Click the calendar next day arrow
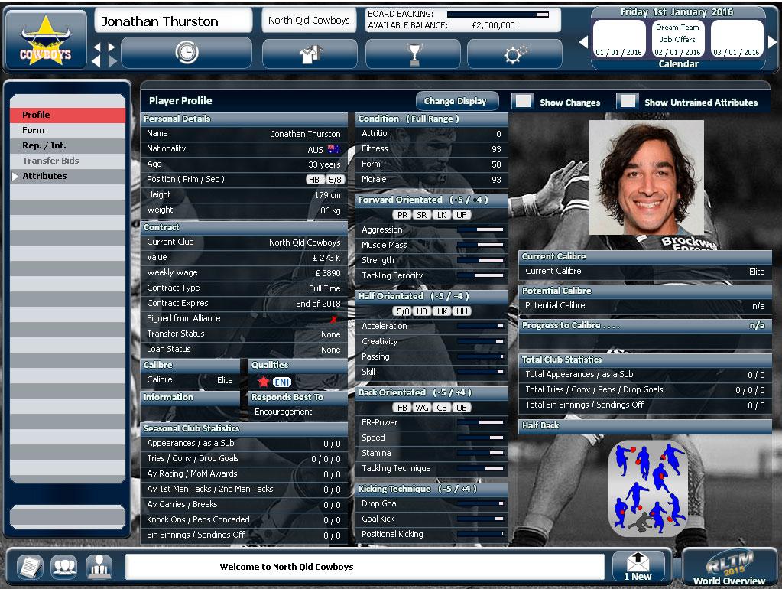Viewport: 782px width, 589px height. [x=772, y=41]
